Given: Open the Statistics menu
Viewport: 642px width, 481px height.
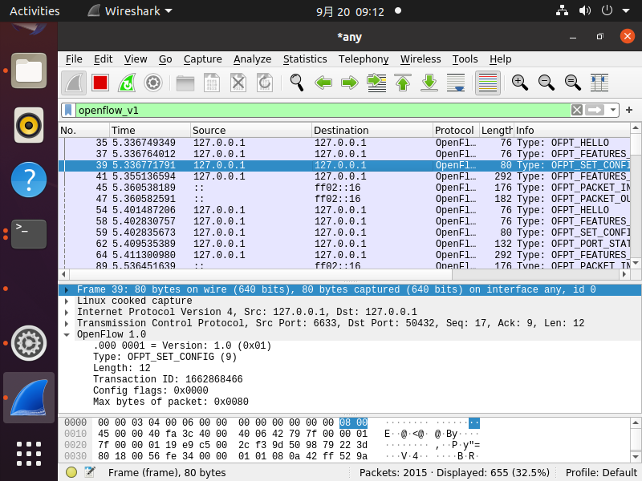Looking at the screenshot, I should (x=305, y=59).
